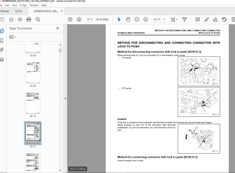
Task: Open the Window menu
Action: pyautogui.click(x=34, y=5)
